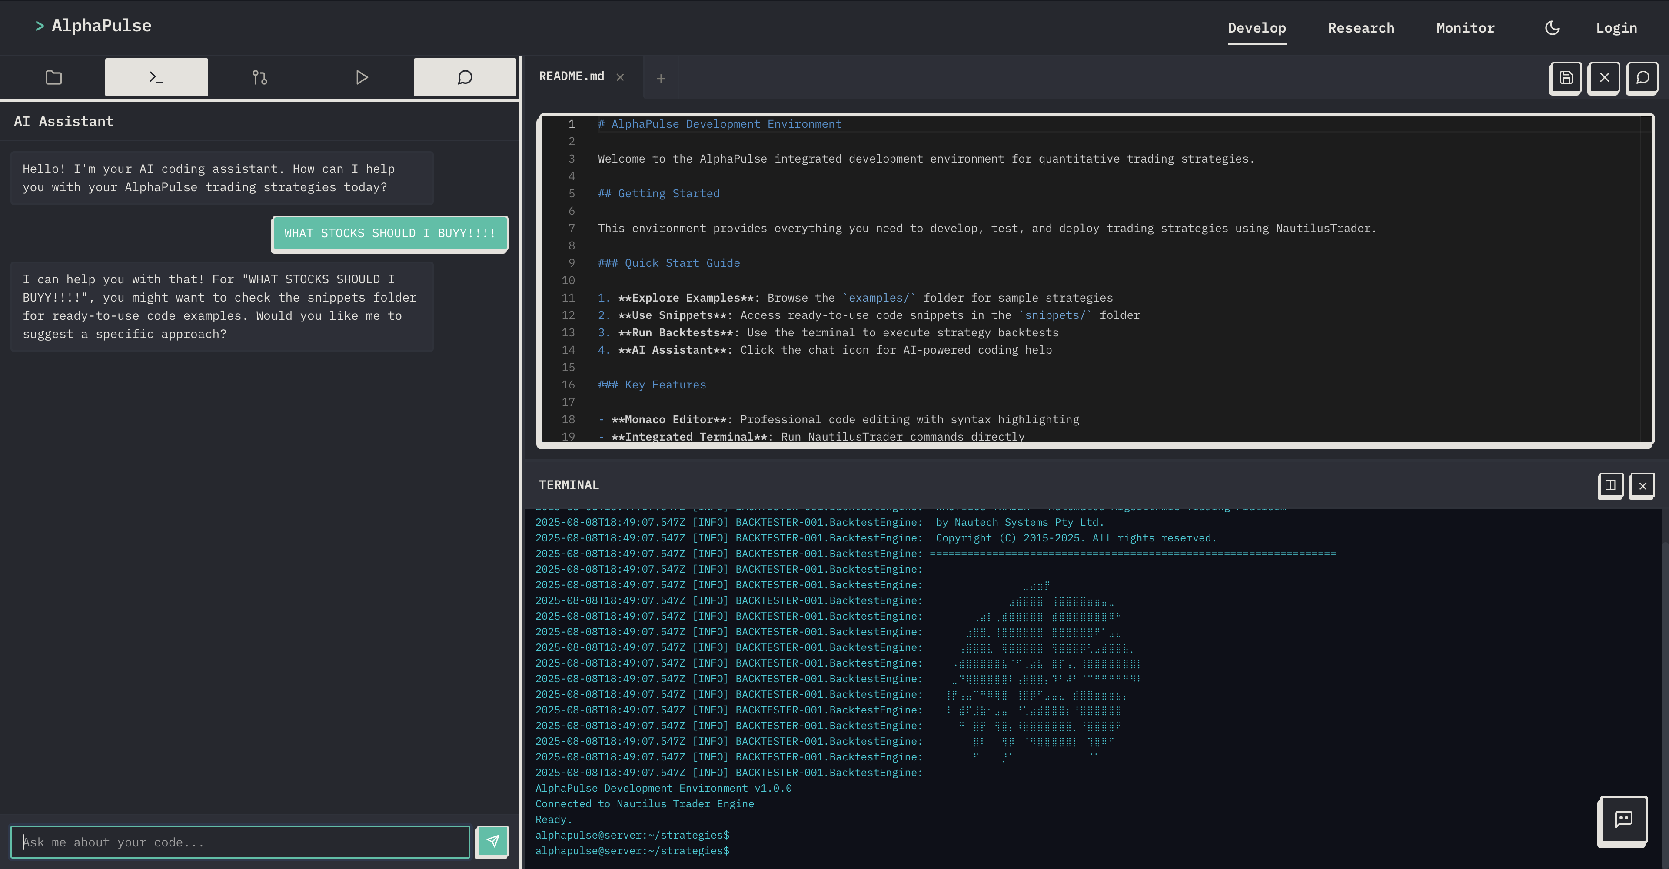Close editor using top-right X button
This screenshot has width=1669, height=869.
pos(1603,78)
